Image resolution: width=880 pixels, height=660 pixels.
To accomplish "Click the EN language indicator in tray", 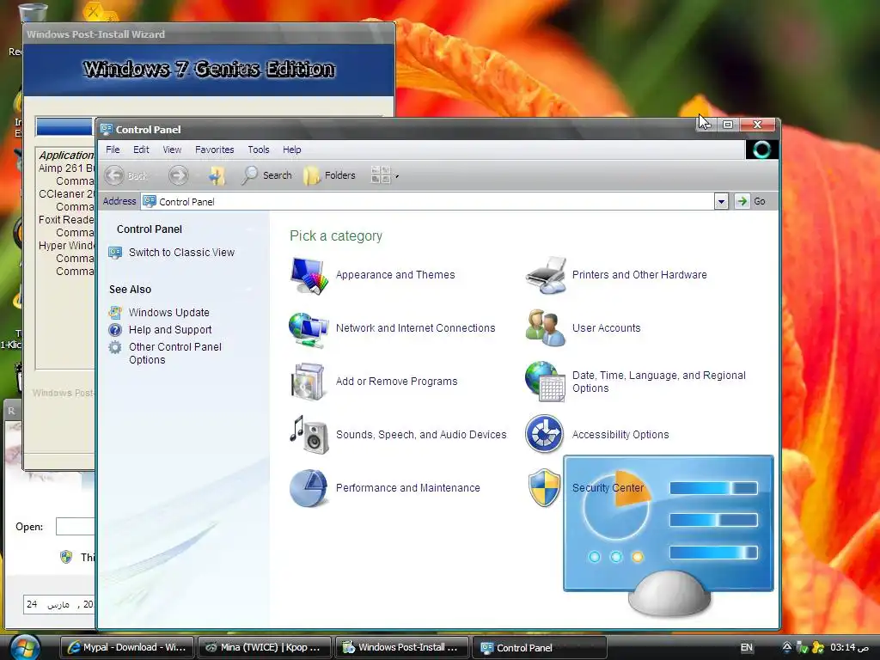I will point(747,648).
